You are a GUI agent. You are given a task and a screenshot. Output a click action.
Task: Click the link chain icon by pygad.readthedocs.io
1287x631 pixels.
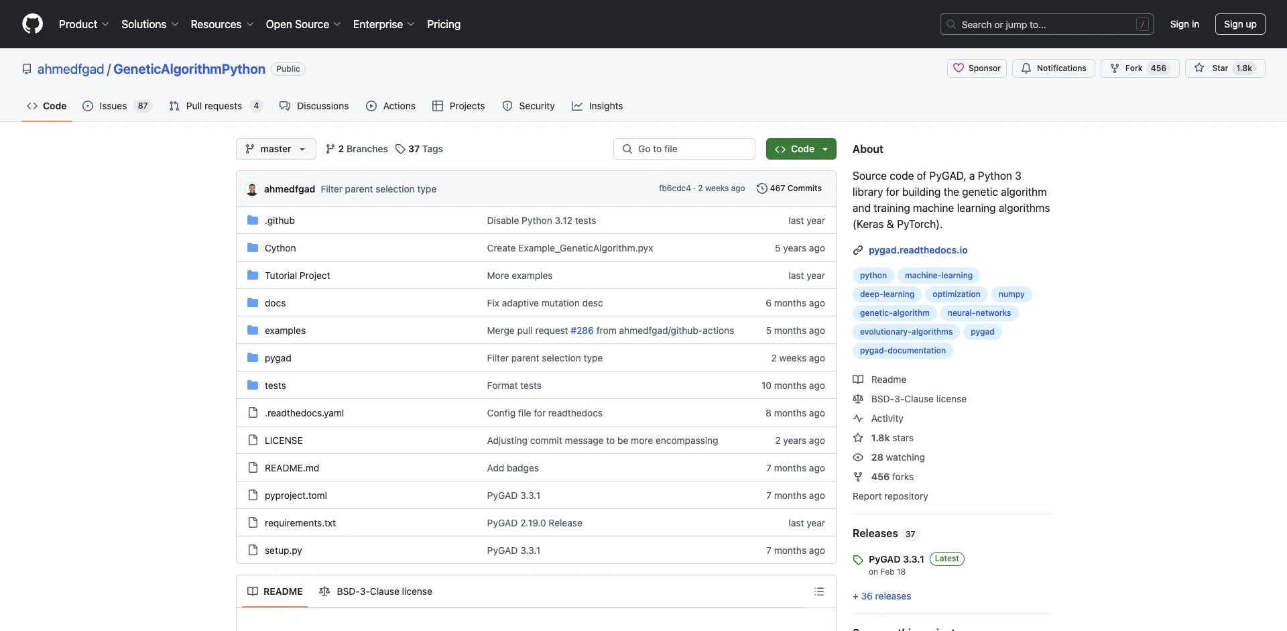coord(858,250)
